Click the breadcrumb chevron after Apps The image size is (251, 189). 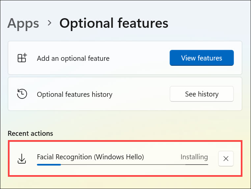point(49,23)
